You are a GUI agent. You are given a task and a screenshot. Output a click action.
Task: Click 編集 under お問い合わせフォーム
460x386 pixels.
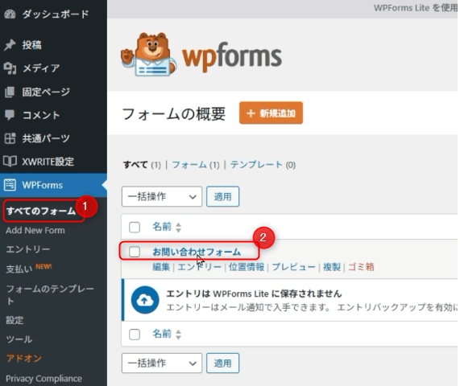161,267
